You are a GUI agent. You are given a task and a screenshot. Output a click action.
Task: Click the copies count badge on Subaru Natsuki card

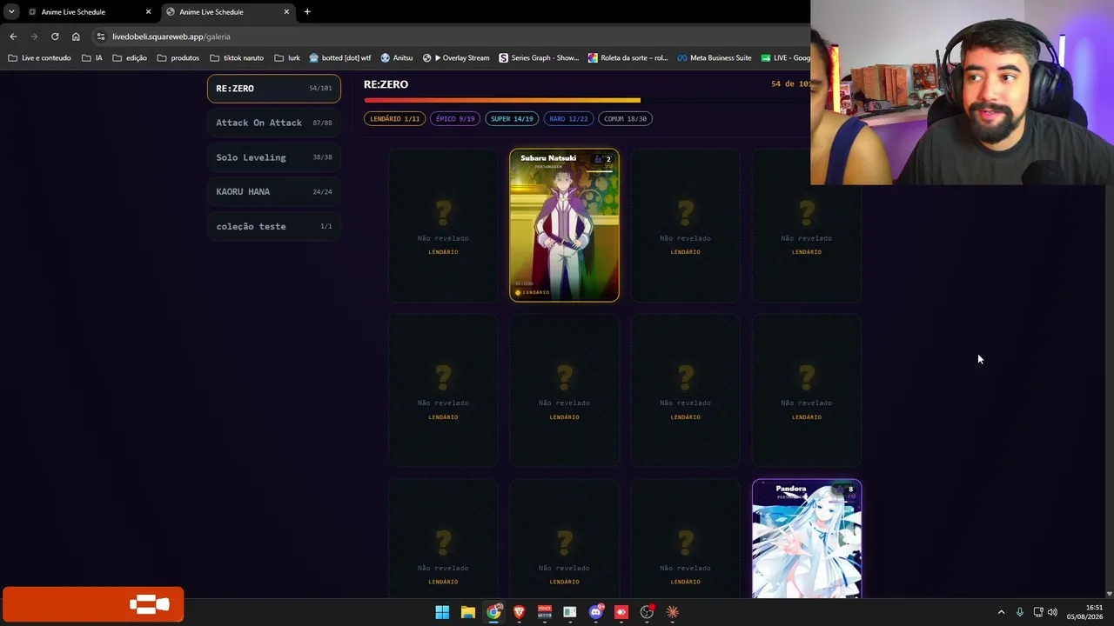pyautogui.click(x=602, y=159)
